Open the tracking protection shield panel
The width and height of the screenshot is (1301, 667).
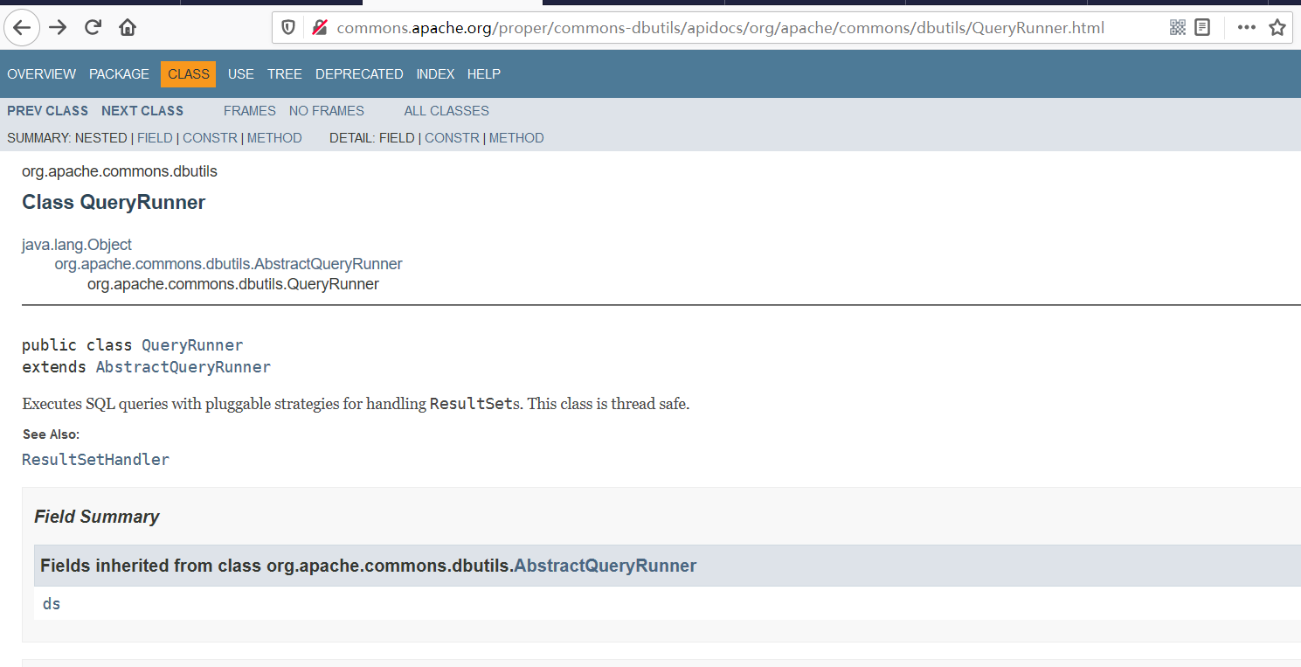point(287,27)
